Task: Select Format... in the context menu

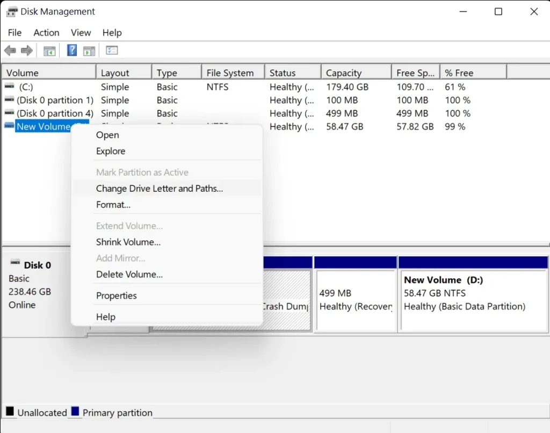Action: tap(167, 205)
